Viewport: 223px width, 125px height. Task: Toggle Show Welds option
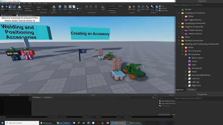[111, 6]
